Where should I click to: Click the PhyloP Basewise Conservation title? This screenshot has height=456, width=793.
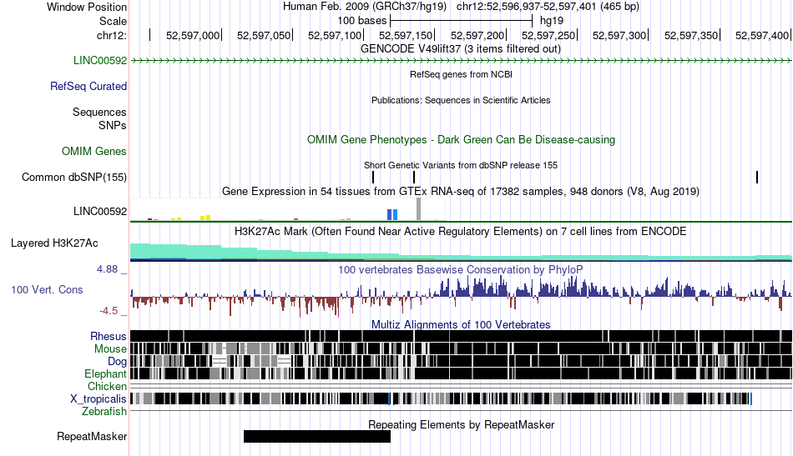461,269
